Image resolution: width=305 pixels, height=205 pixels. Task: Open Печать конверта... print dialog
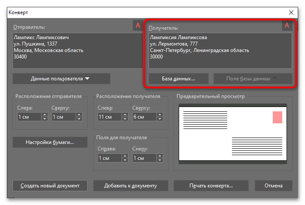pos(211,186)
